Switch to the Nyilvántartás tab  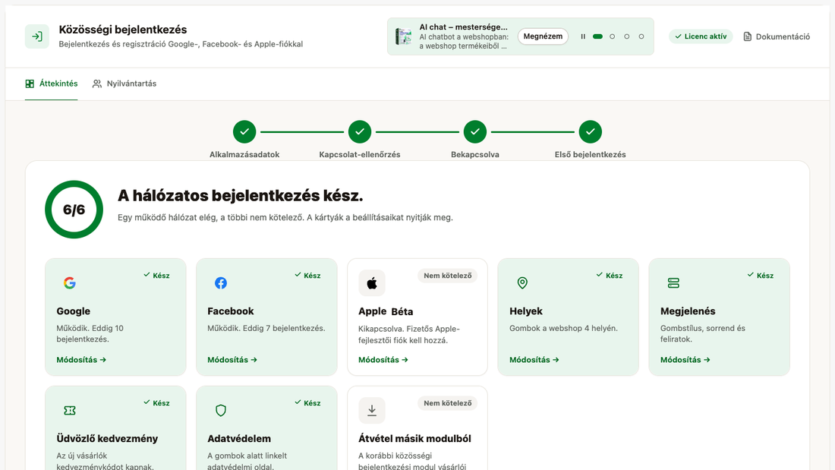(x=124, y=84)
